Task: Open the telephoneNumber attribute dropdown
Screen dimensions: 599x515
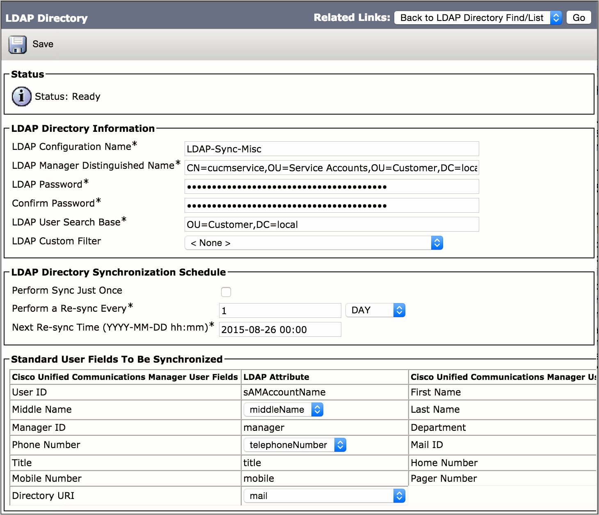Action: 295,445
